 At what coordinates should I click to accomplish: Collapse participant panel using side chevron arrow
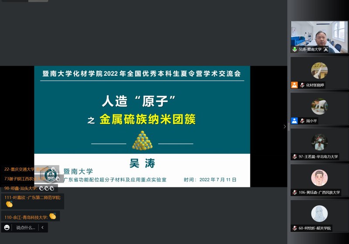pyautogui.click(x=285, y=127)
